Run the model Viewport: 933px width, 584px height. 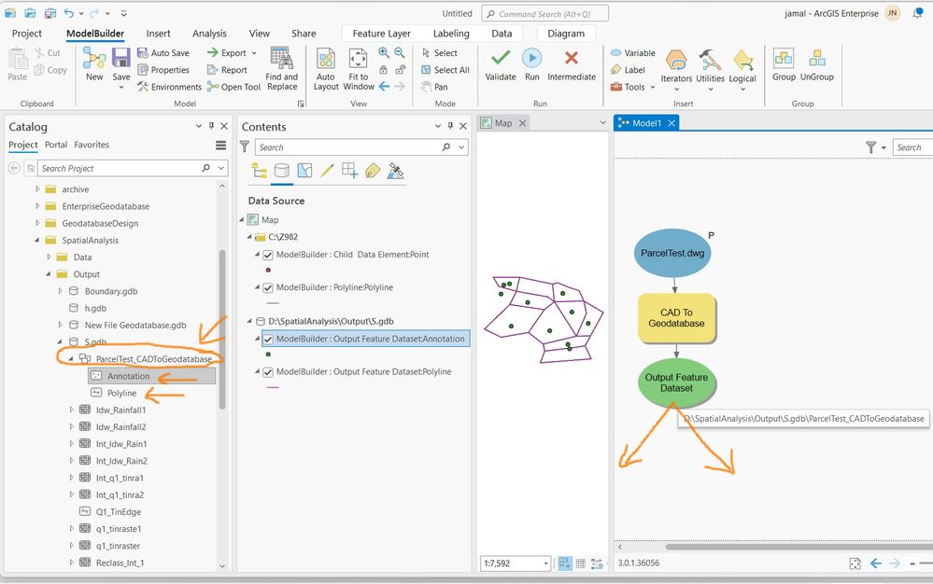click(532, 64)
